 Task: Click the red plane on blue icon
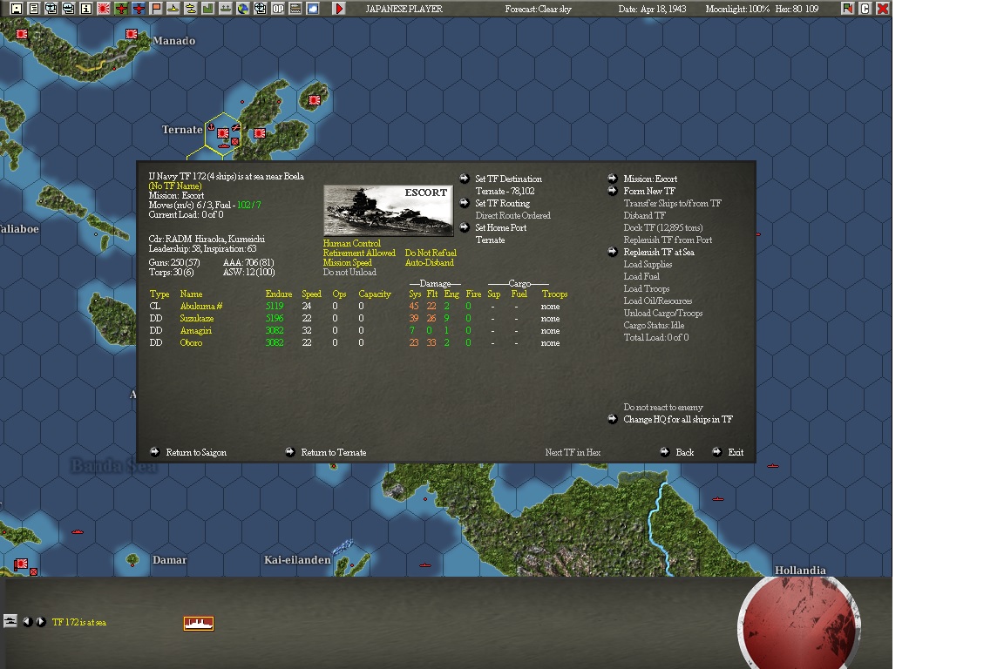click(x=139, y=9)
